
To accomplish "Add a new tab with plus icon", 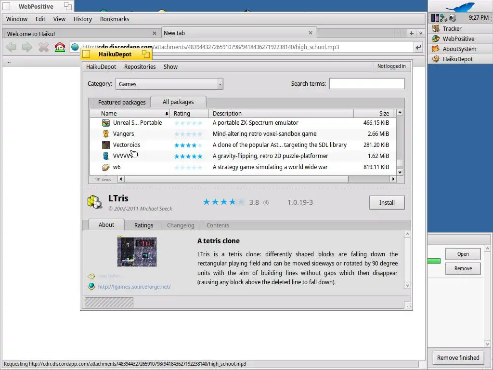I will pyautogui.click(x=411, y=33).
